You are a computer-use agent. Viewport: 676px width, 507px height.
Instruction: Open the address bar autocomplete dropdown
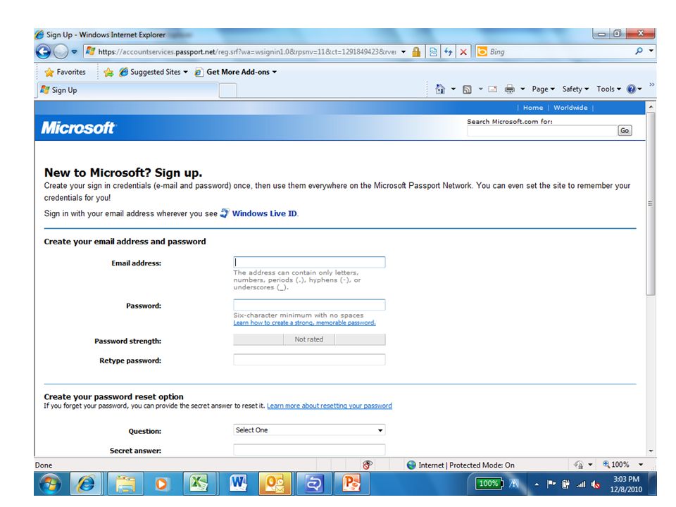click(403, 51)
